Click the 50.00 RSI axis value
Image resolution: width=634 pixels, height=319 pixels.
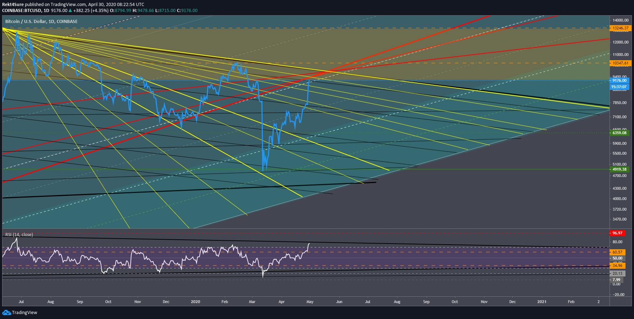click(x=617, y=258)
